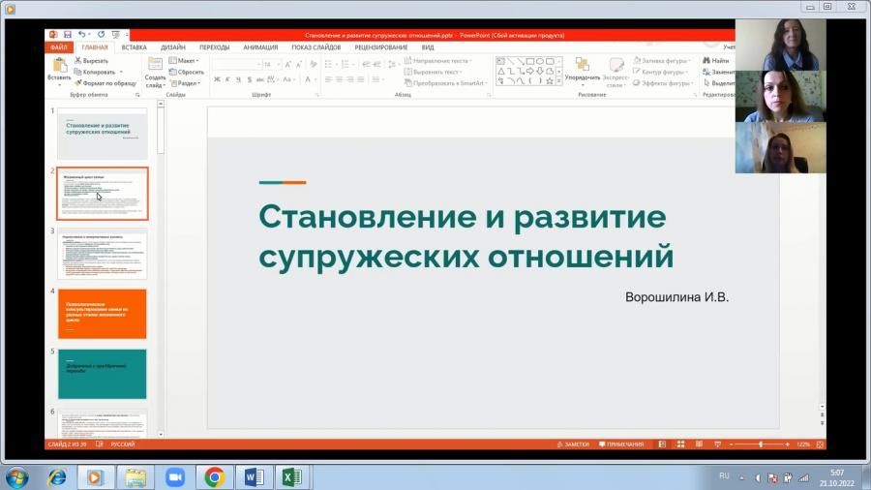
Task: Expand the Макет layout dropdown
Action: (184, 61)
